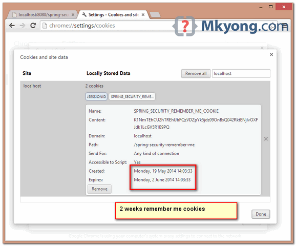The image size is (296, 246).
Task: Open a new tab with the blank tab button
Action: 155,15
